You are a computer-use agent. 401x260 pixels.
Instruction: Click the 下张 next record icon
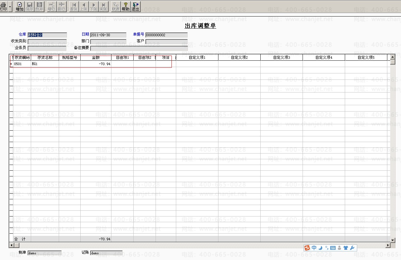click(94, 6)
